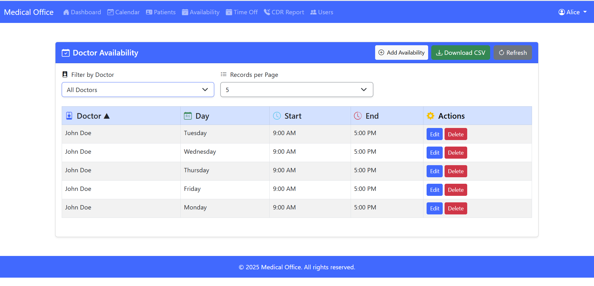Click the Patients icon in the top menu
Viewport: 594px width, 286px height.
(149, 12)
